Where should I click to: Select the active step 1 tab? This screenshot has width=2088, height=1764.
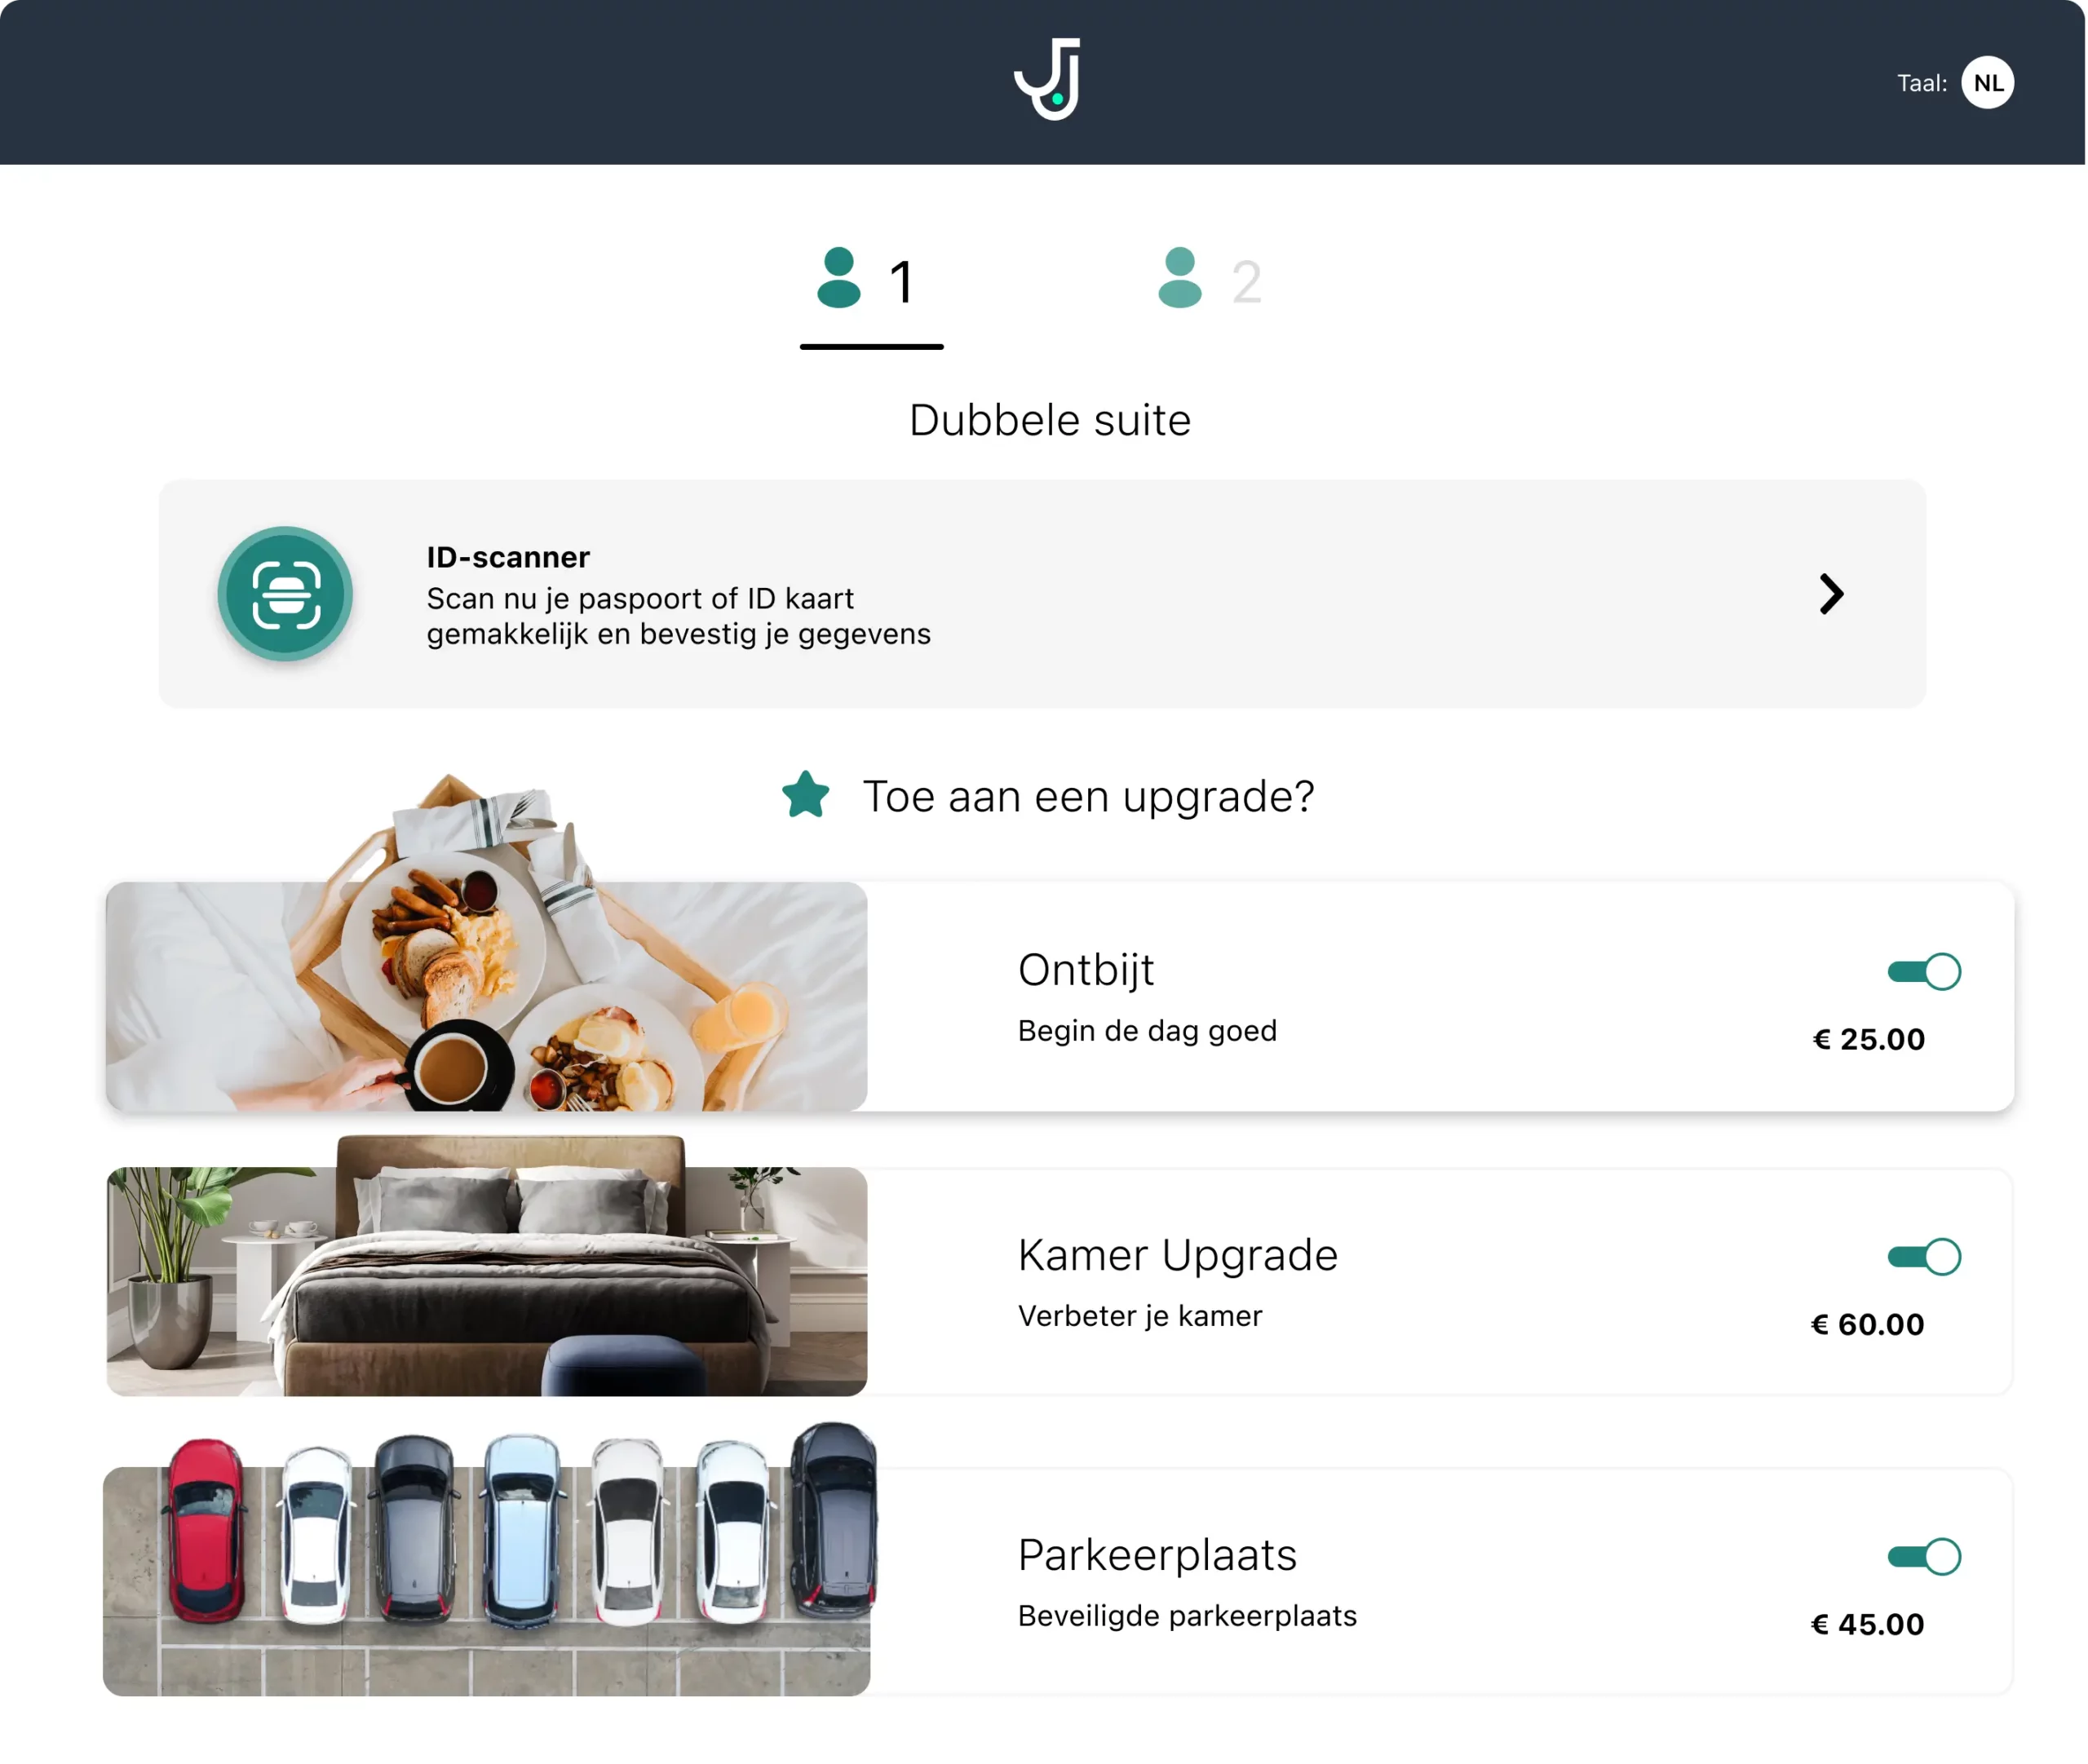(x=870, y=281)
